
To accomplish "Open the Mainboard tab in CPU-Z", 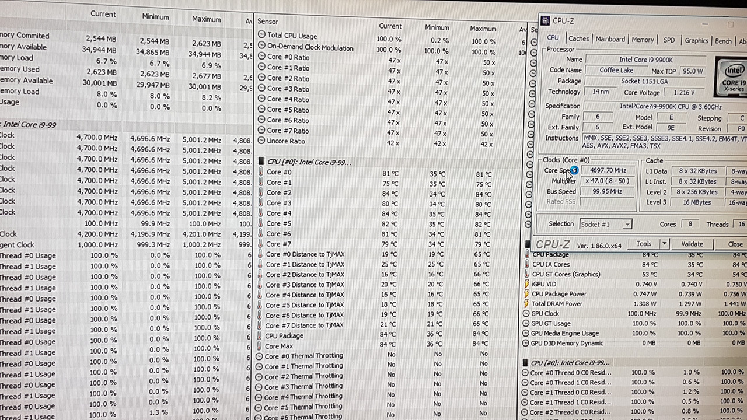I will [x=610, y=39].
